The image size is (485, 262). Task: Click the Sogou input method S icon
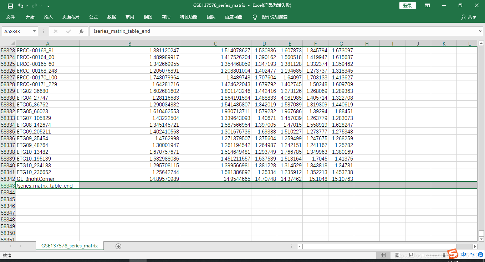point(453,254)
